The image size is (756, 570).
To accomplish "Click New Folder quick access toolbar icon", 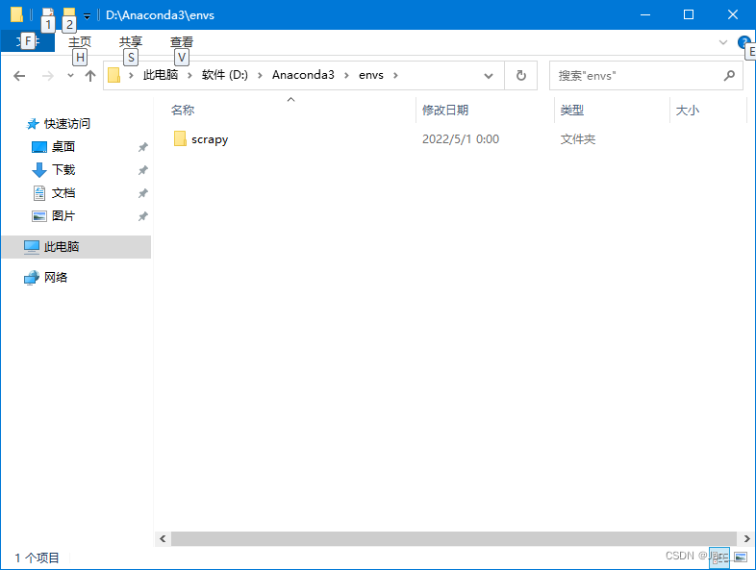I will [x=69, y=14].
